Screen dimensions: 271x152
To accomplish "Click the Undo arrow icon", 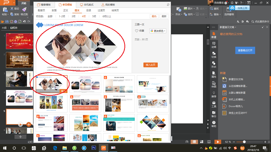I will click(24, 22).
